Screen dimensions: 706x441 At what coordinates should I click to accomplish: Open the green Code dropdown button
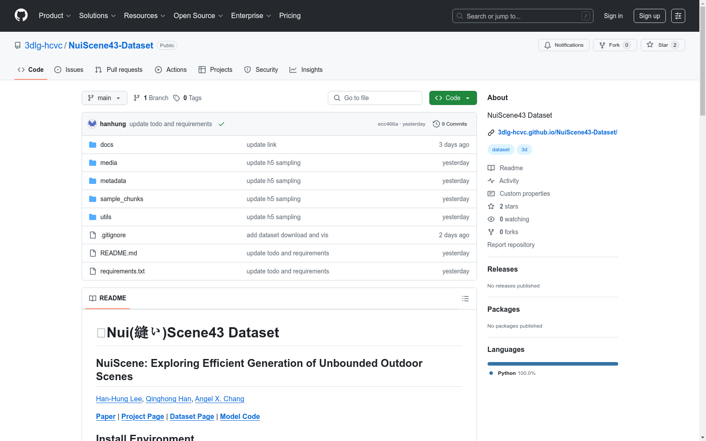(453, 98)
